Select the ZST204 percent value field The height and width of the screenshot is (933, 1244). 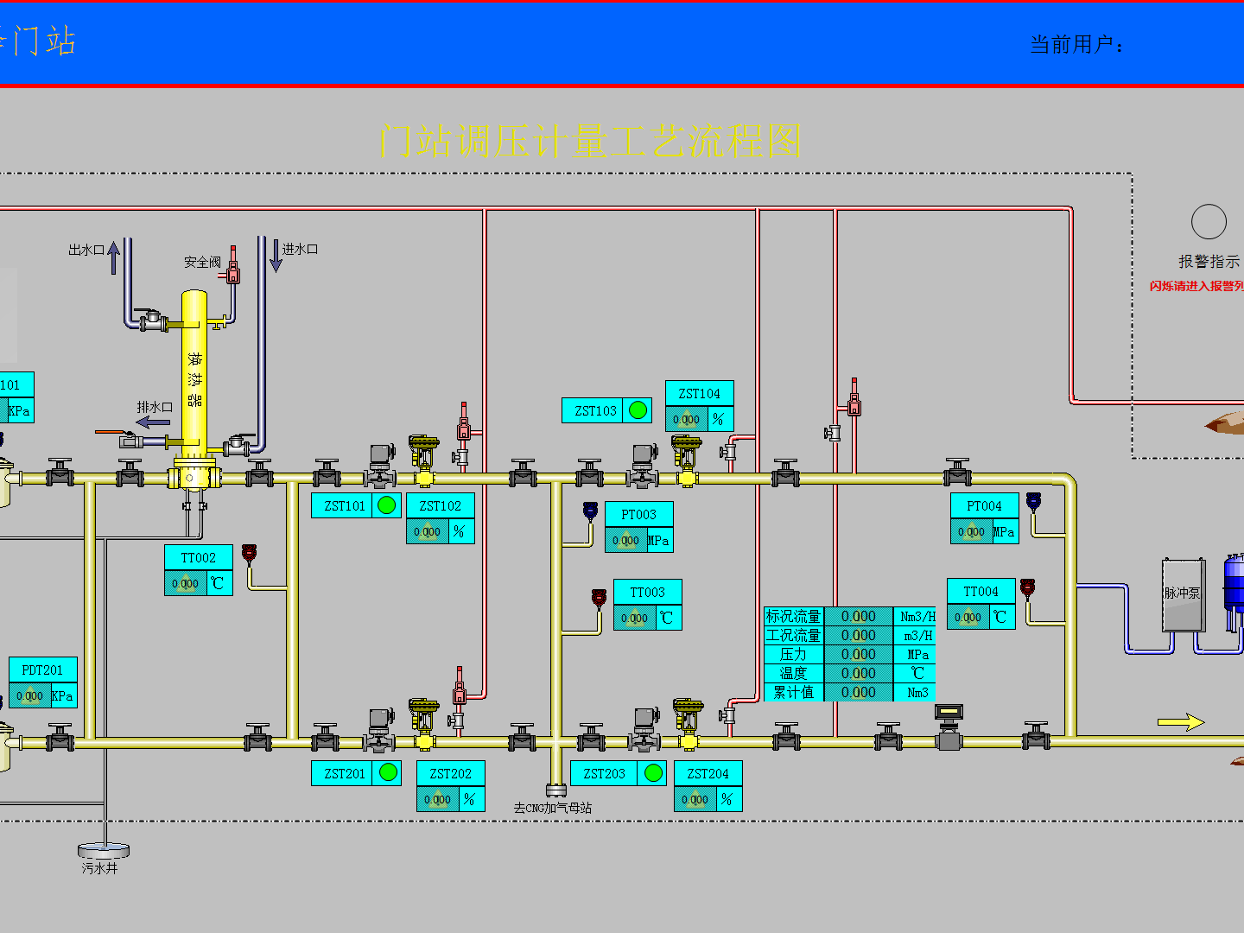click(x=695, y=799)
